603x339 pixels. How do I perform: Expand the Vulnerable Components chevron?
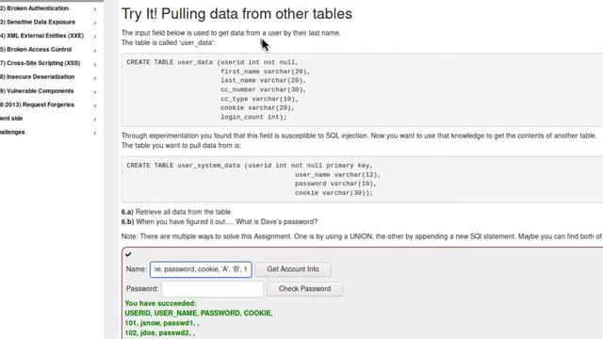pyautogui.click(x=94, y=92)
